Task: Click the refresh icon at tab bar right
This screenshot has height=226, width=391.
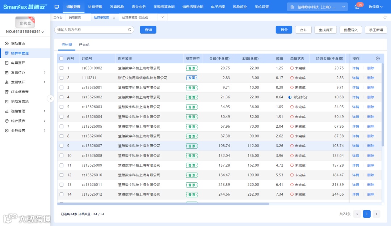Action: (385, 17)
